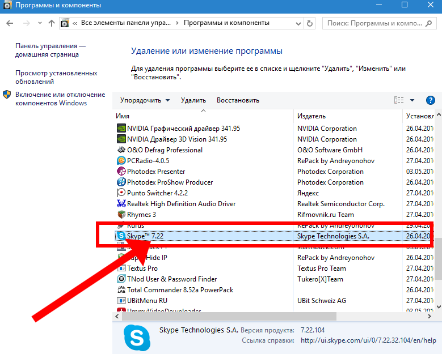Open the address bar history dropdown

[298, 23]
